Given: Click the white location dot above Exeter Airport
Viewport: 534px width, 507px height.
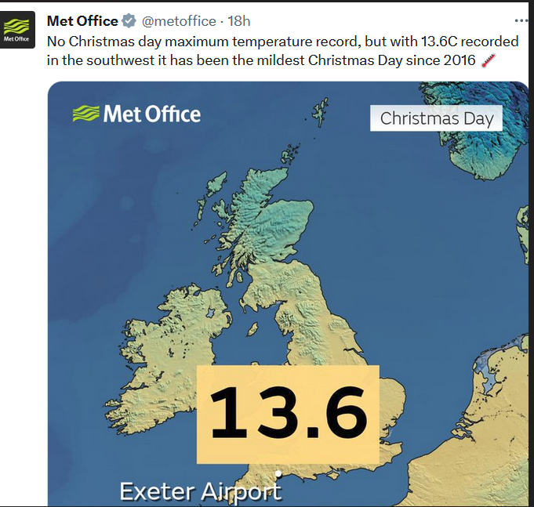Looking at the screenshot, I should (x=279, y=473).
